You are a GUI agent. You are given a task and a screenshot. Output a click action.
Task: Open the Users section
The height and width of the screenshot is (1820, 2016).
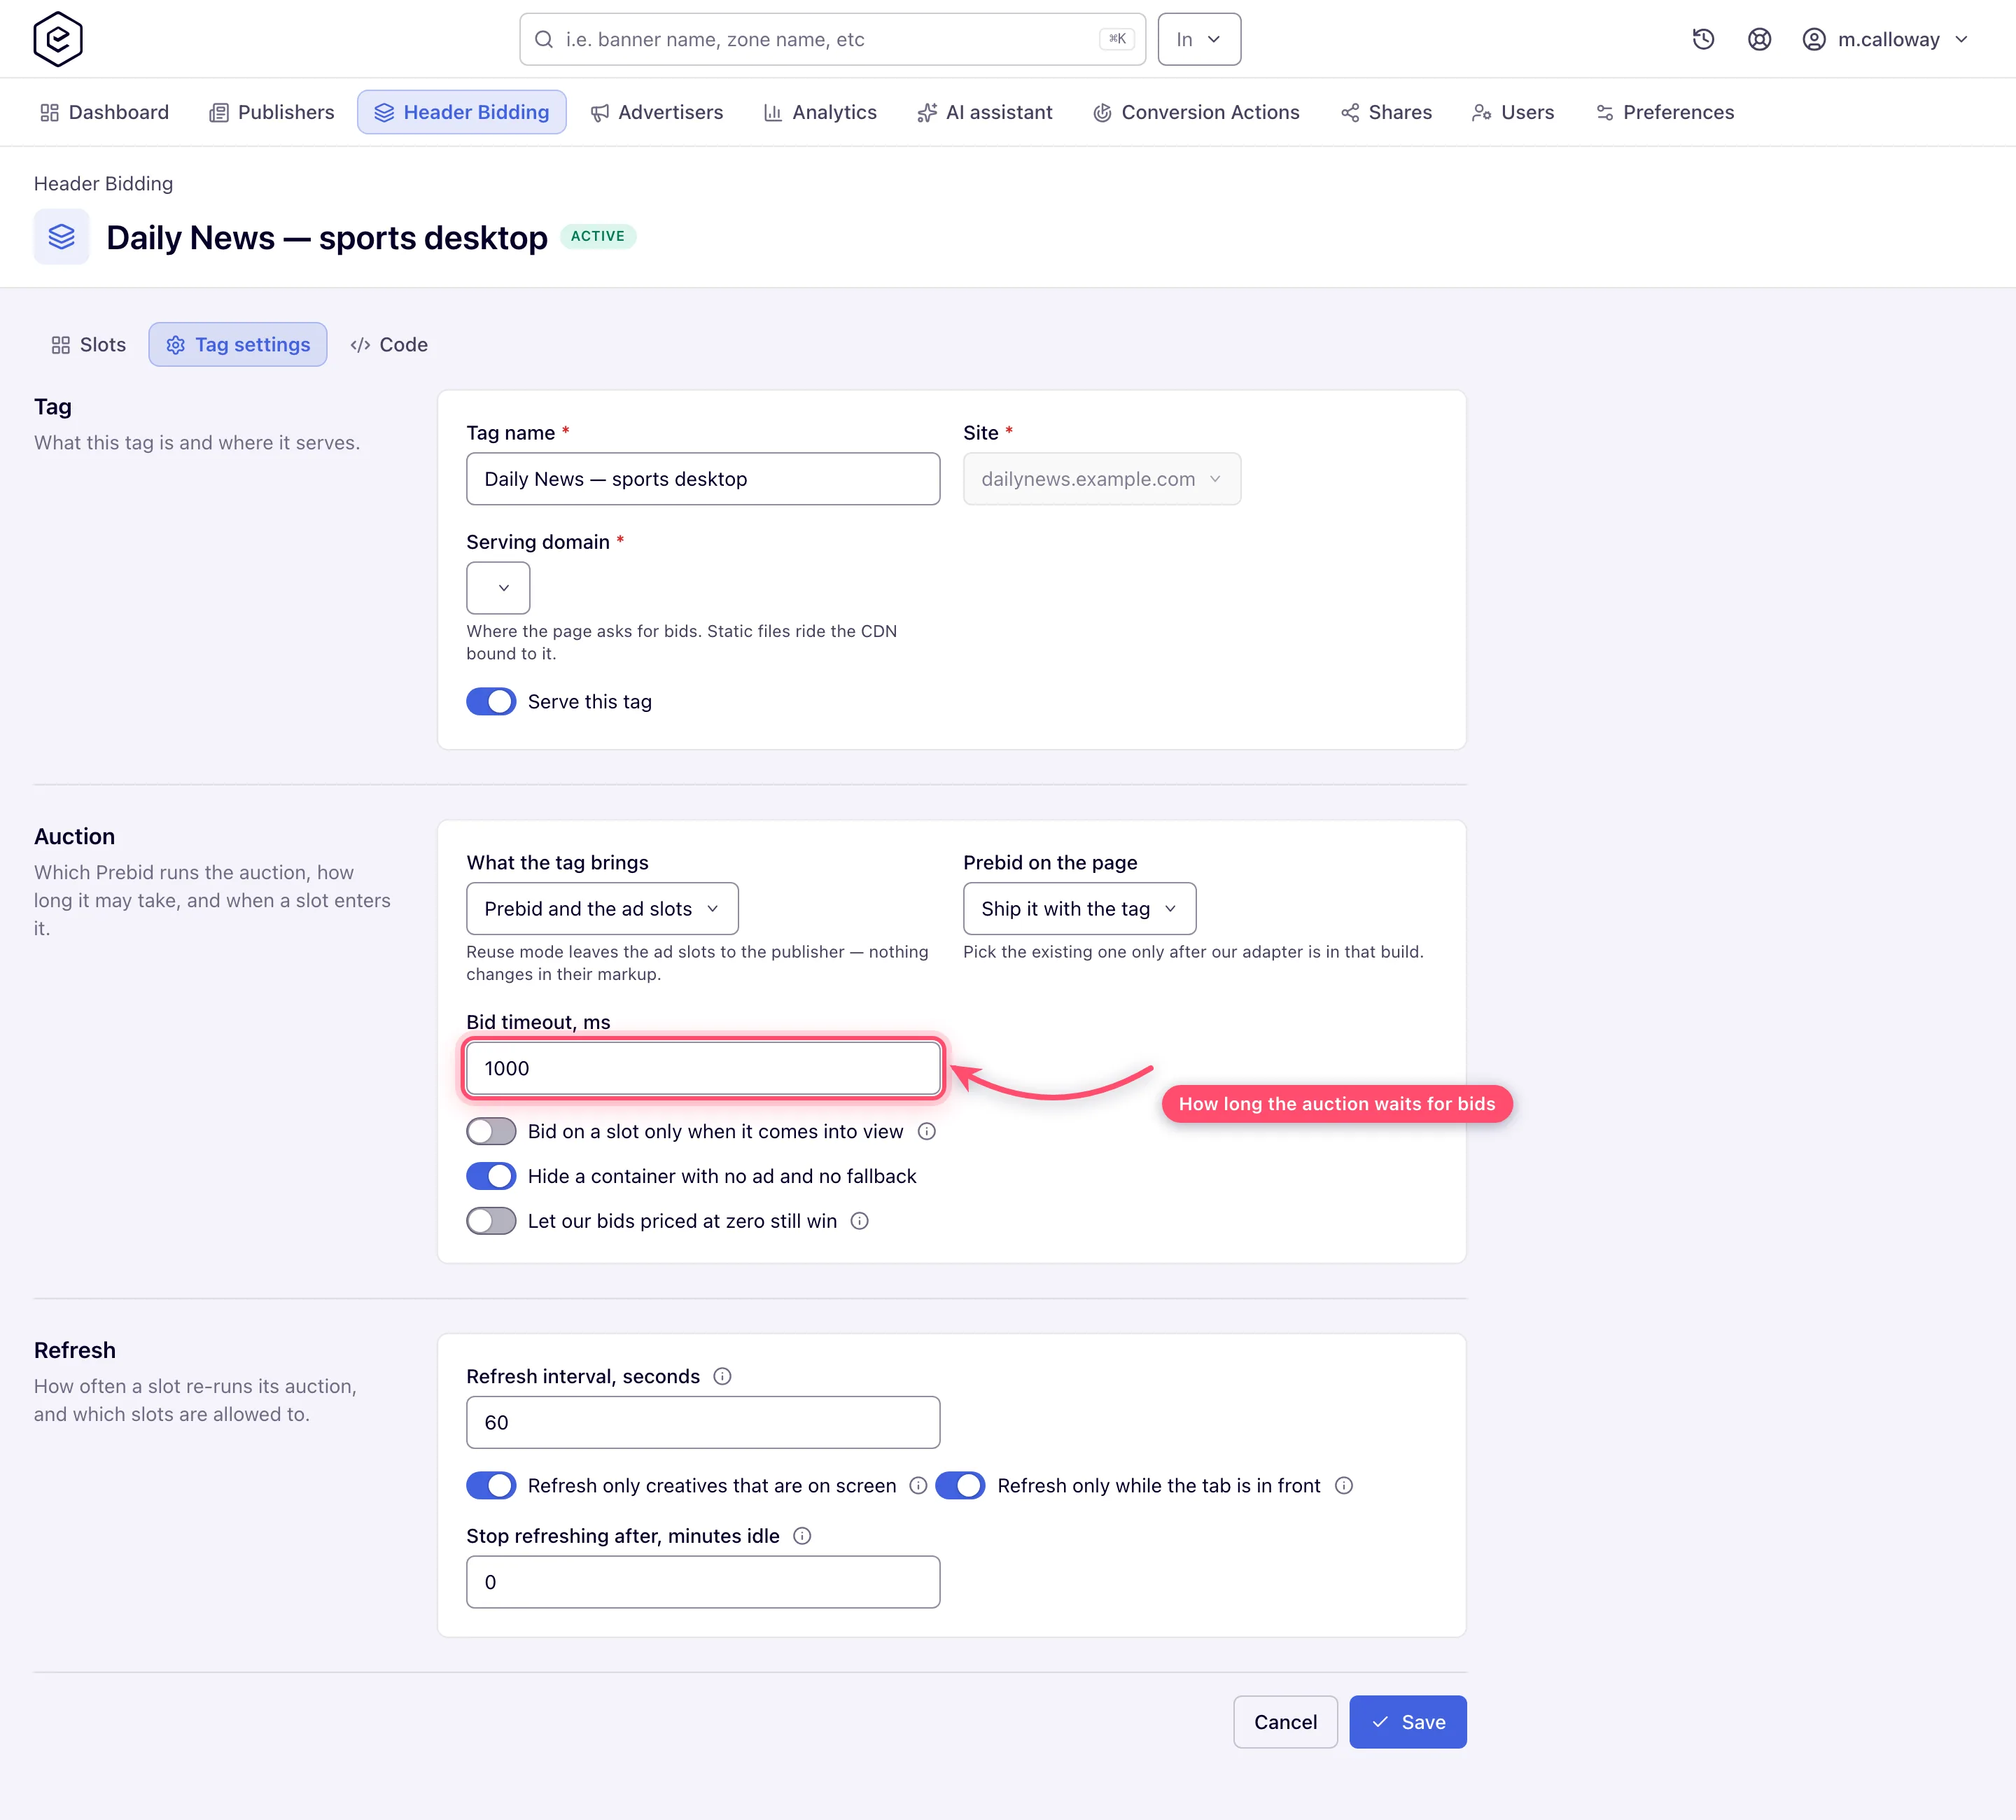[x=1513, y=112]
